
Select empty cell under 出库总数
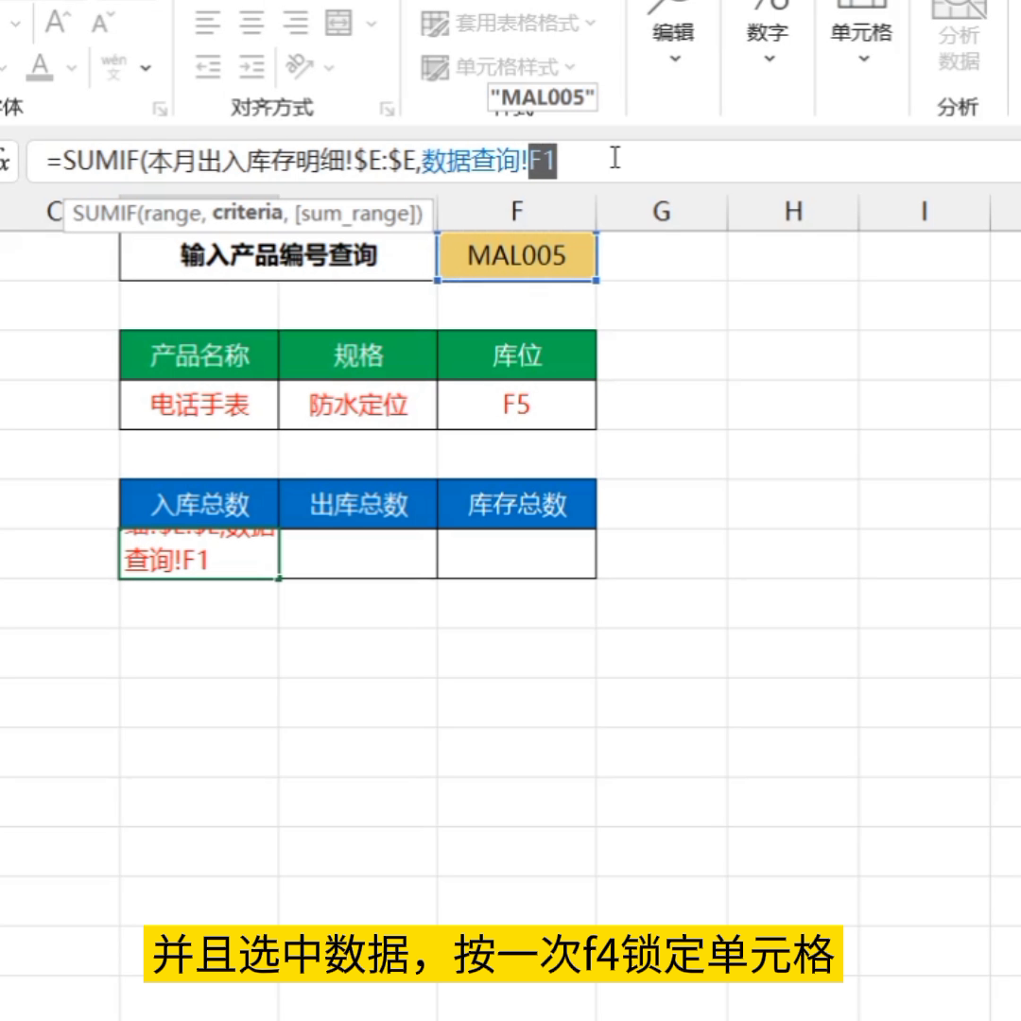358,553
